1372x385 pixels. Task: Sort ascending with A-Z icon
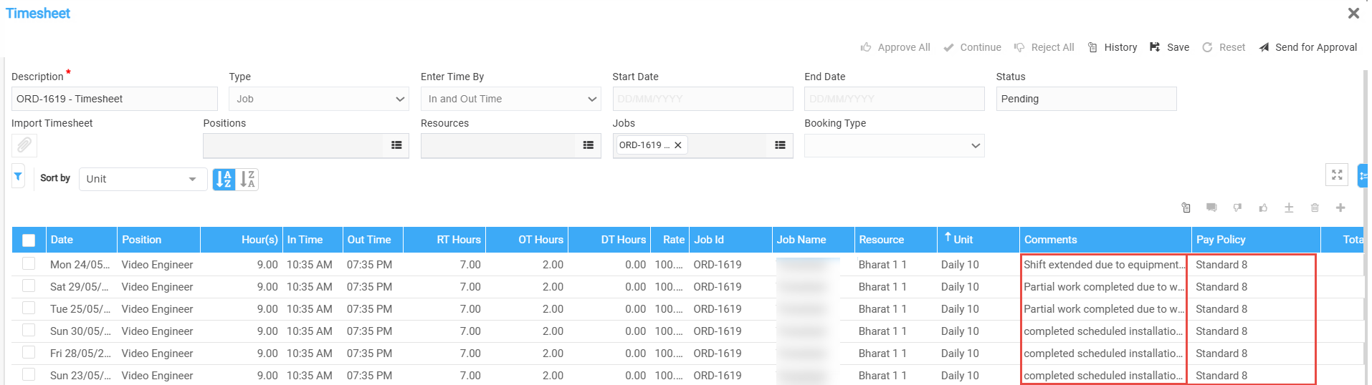point(224,179)
